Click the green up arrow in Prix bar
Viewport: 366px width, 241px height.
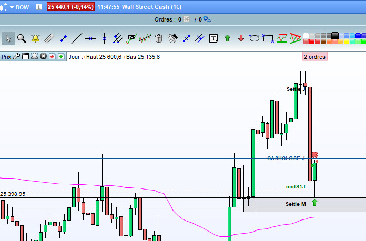click(61, 56)
